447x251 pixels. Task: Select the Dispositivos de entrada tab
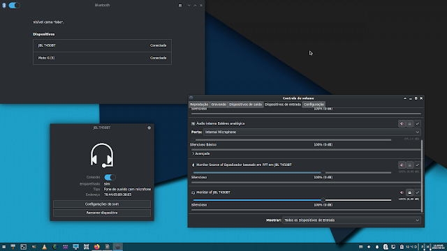tap(283, 105)
